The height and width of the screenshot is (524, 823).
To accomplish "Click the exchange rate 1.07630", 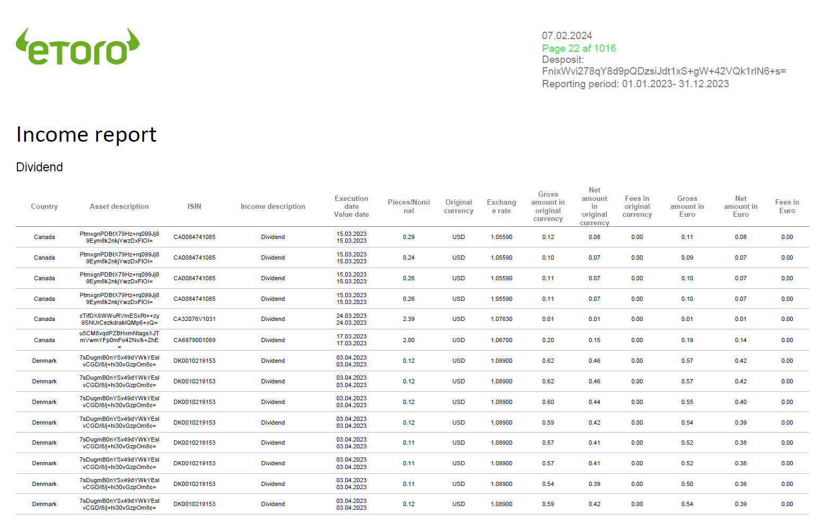I will coord(502,319).
